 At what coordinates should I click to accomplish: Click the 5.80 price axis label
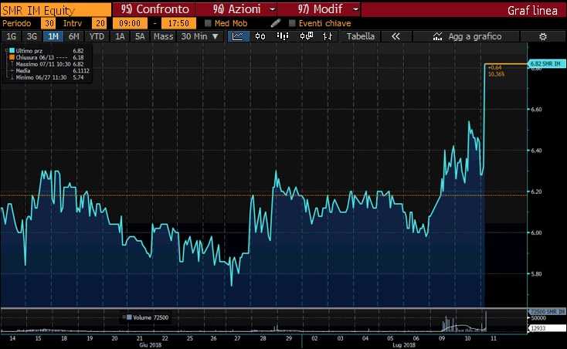pyautogui.click(x=536, y=274)
